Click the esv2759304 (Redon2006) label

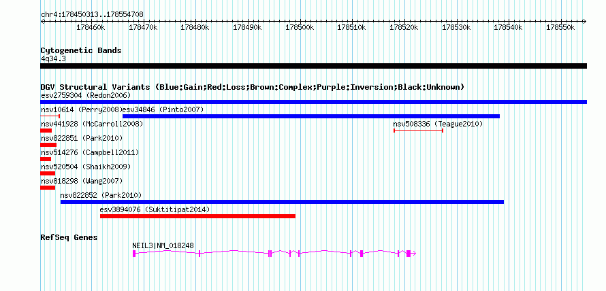coord(86,95)
